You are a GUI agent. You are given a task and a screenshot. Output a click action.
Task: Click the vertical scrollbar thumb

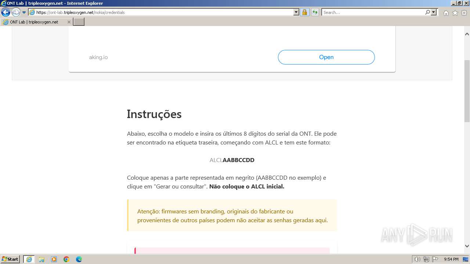[467, 91]
